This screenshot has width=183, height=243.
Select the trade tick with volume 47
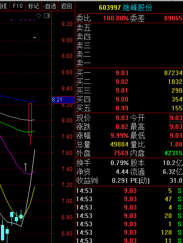(x=129, y=199)
